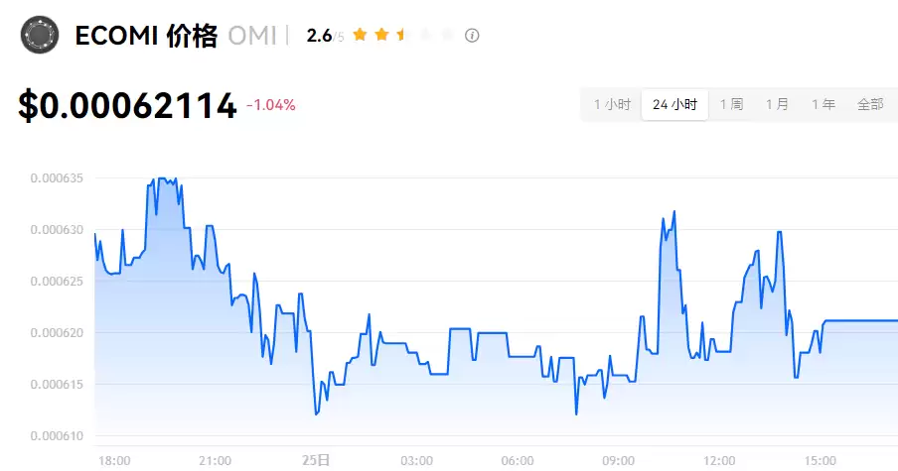Switch chart to 1年 range

point(823,104)
